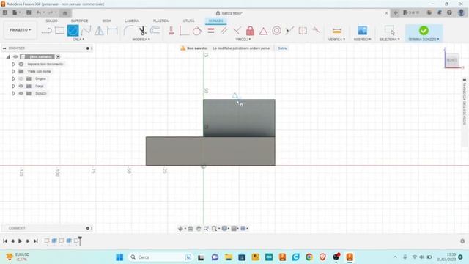
Task: Click the Salva link in warning bar
Action: coord(282,48)
